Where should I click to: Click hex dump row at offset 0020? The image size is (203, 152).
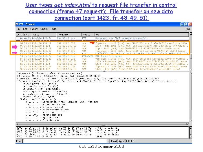click(x=68, y=132)
